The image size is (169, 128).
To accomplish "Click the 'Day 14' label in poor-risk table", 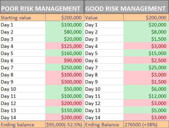I will pyautogui.click(x=23, y=117).
